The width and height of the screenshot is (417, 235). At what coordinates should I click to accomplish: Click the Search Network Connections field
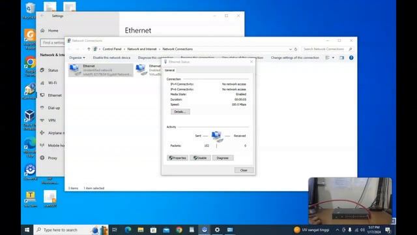[327, 49]
